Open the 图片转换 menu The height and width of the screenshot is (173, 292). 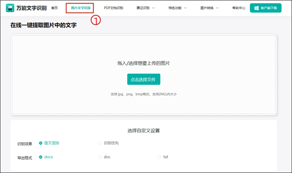(207, 8)
